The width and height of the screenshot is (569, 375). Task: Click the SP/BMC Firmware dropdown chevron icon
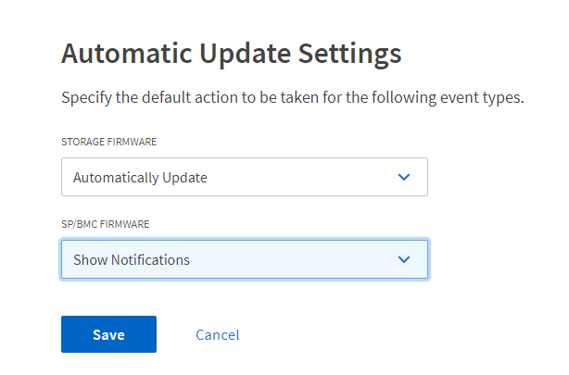coord(403,259)
